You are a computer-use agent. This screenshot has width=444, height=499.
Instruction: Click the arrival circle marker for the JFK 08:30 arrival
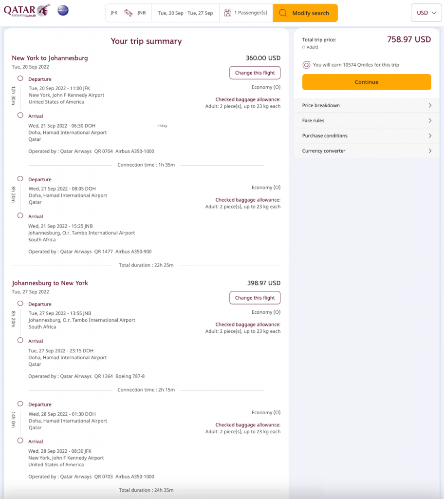pyautogui.click(x=20, y=441)
